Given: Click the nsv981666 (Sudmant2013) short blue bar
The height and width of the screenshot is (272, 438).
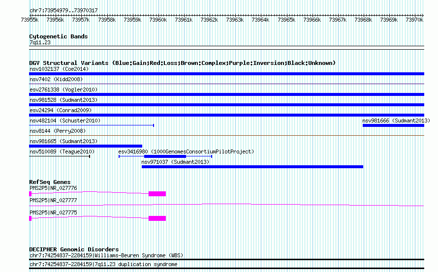Looking at the screenshot, I should 393,125.
